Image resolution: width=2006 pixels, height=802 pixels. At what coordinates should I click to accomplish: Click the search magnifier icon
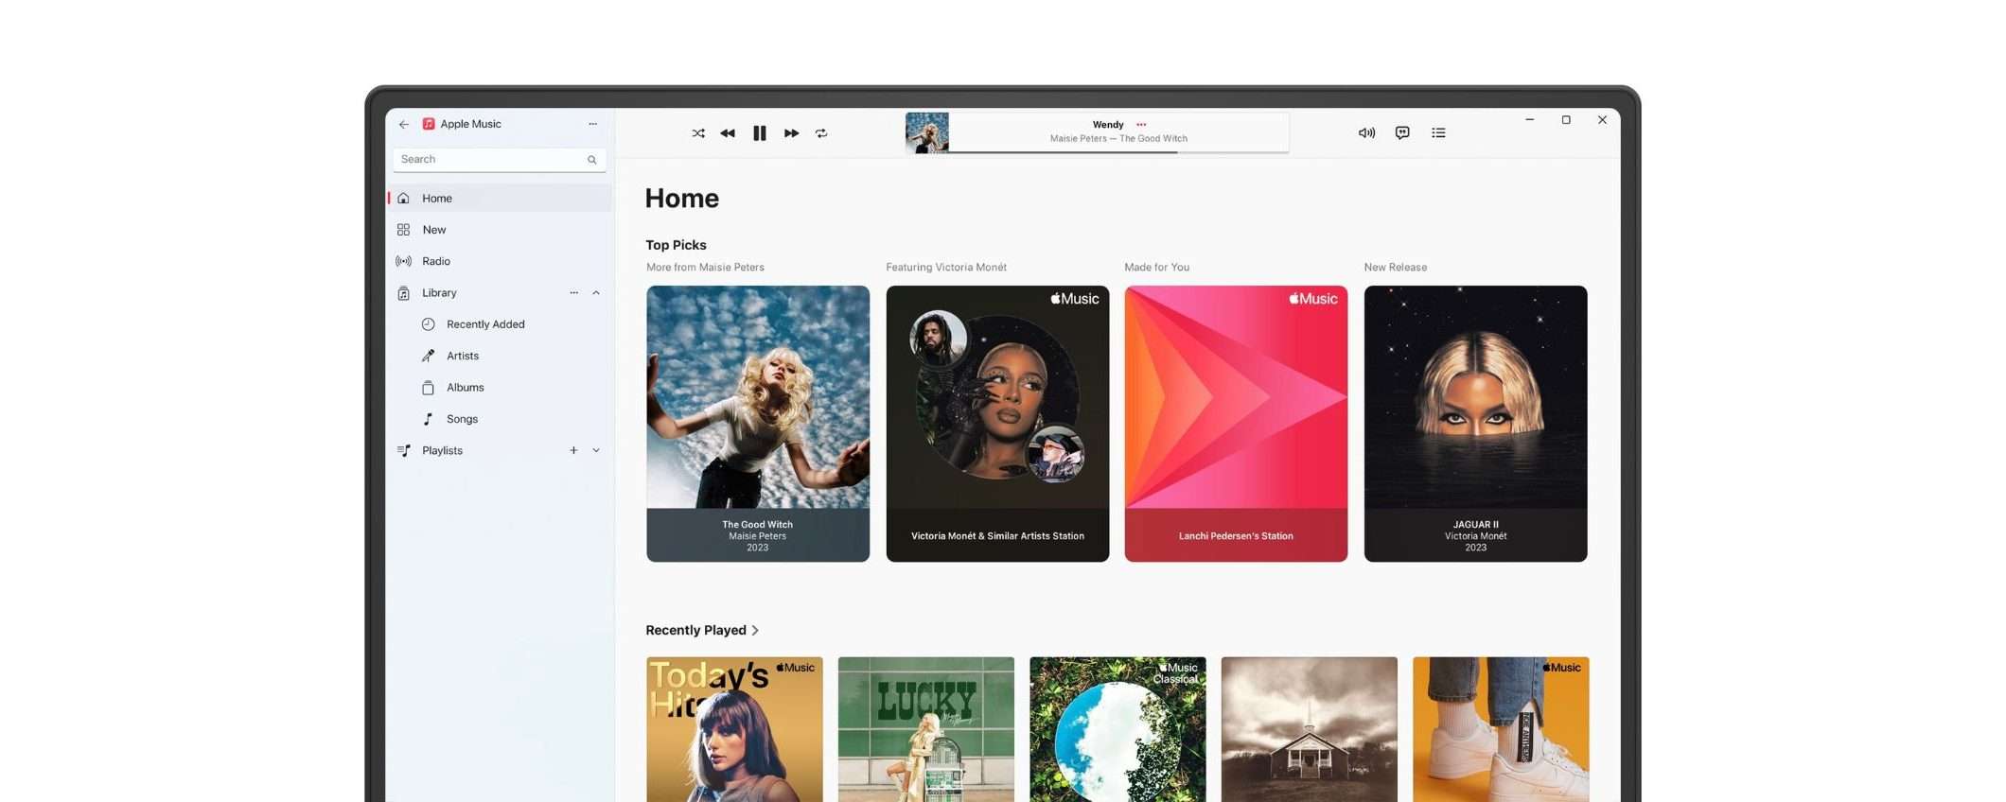pos(592,160)
